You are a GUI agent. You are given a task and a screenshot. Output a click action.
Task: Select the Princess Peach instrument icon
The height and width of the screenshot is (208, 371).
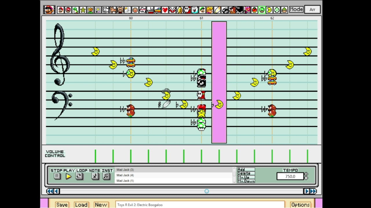tap(210, 10)
